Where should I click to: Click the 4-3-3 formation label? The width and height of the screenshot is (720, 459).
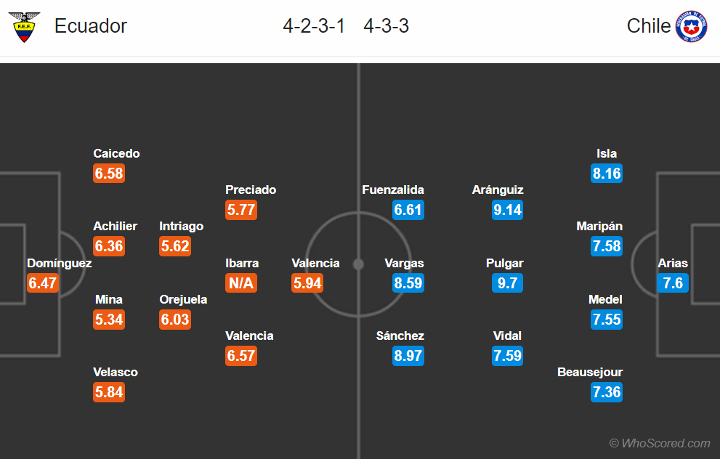point(386,26)
